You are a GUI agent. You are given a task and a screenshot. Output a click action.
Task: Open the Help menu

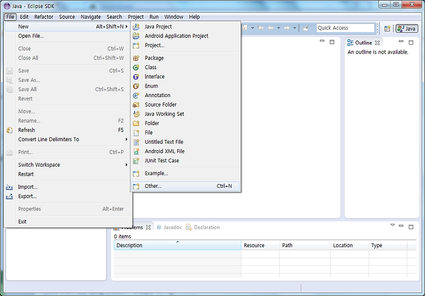[x=194, y=17]
